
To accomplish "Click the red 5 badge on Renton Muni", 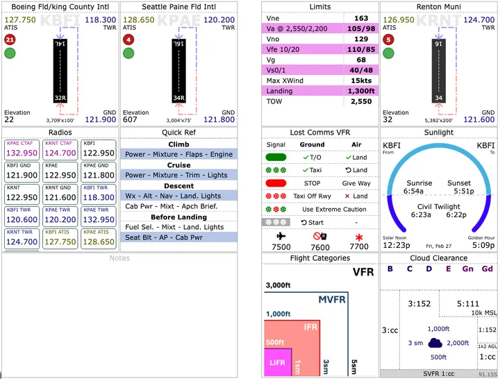I will [388, 40].
